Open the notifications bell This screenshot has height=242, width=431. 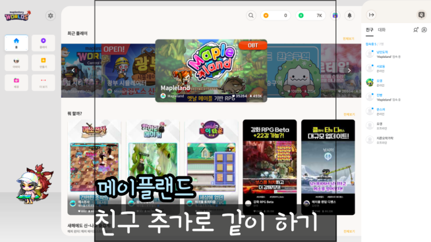350,16
